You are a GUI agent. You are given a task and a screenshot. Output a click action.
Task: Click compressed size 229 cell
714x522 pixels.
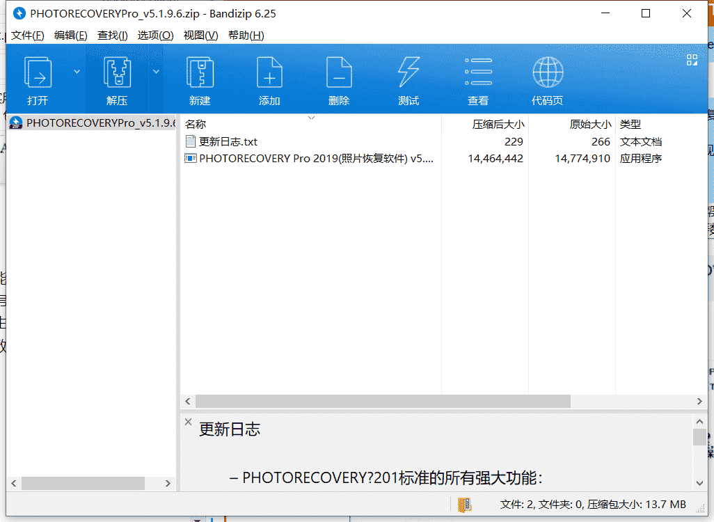click(514, 142)
